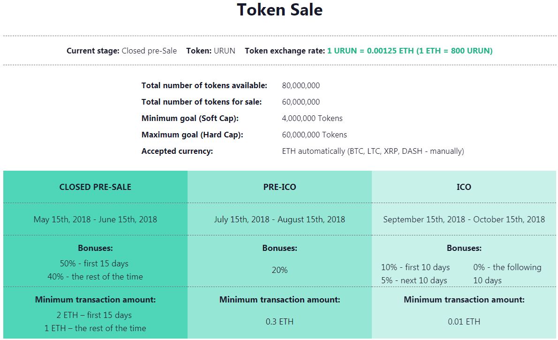
Task: Click the 'Current stage: Closed pre-Sale' text
Action: (x=121, y=51)
